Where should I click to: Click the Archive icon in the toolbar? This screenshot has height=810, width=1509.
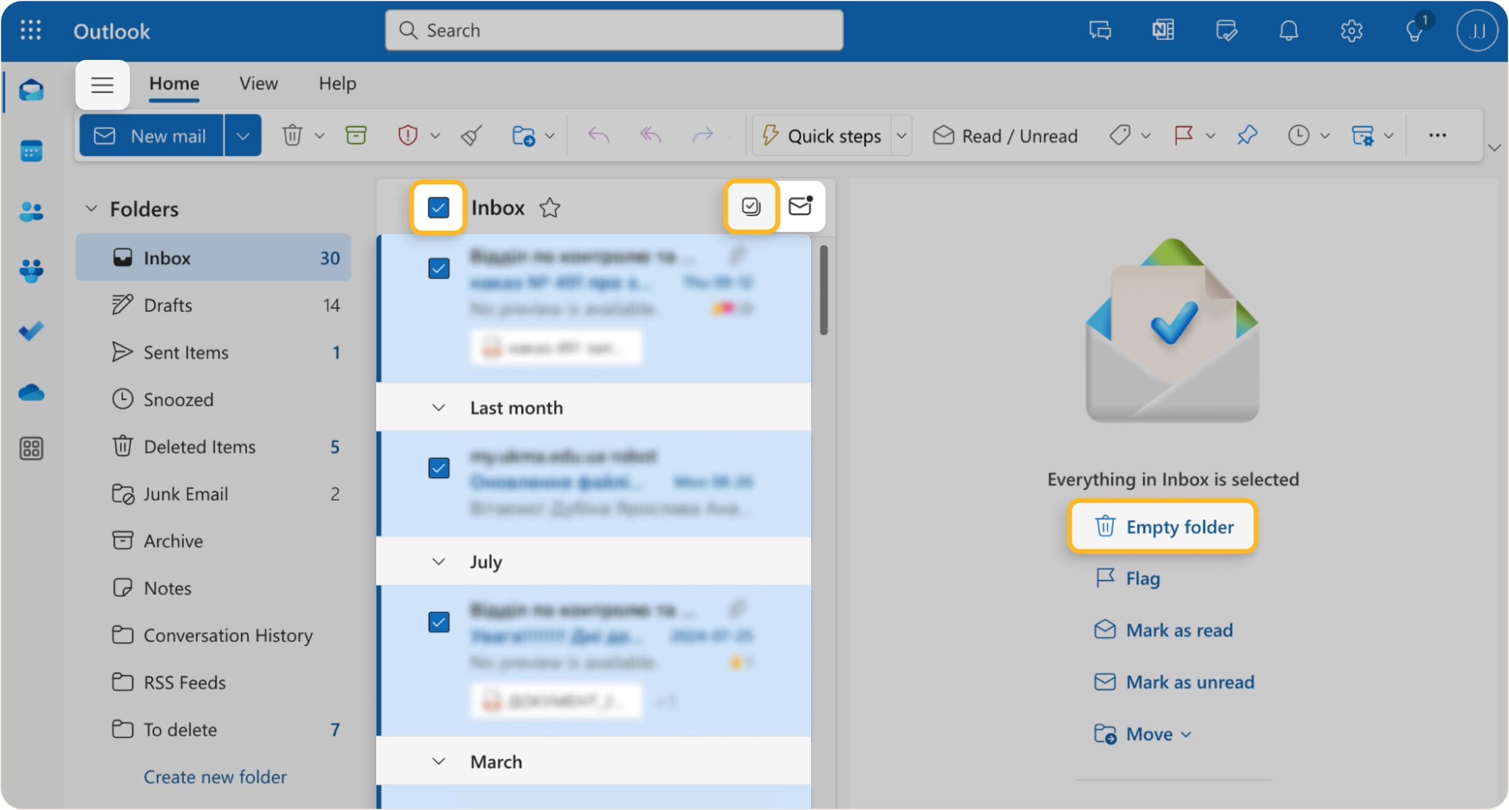tap(356, 135)
